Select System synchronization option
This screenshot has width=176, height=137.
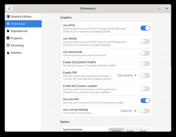tap(116, 131)
